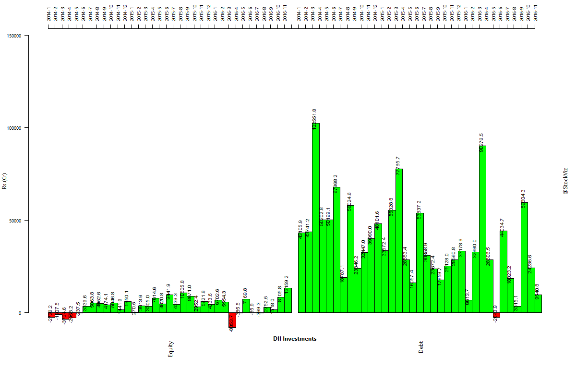576x370 pixels.
Task: Select the value label 23846.2
Action: pos(356,266)
